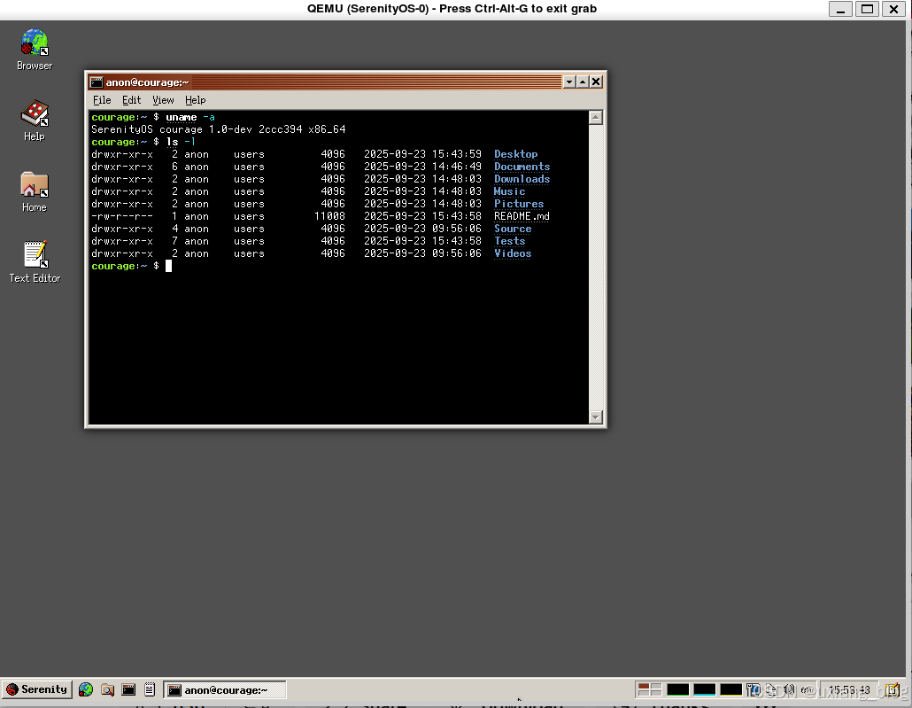Image resolution: width=912 pixels, height=708 pixels.
Task: Open the Documents directory link
Action: click(522, 167)
